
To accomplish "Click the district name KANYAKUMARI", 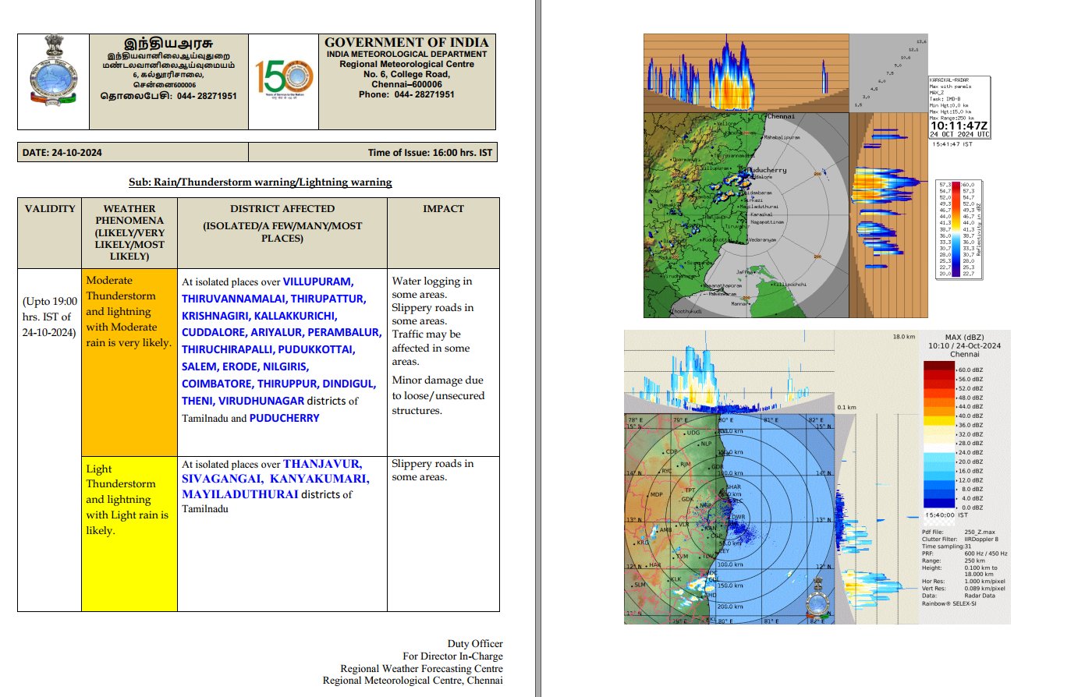I will click(320, 479).
